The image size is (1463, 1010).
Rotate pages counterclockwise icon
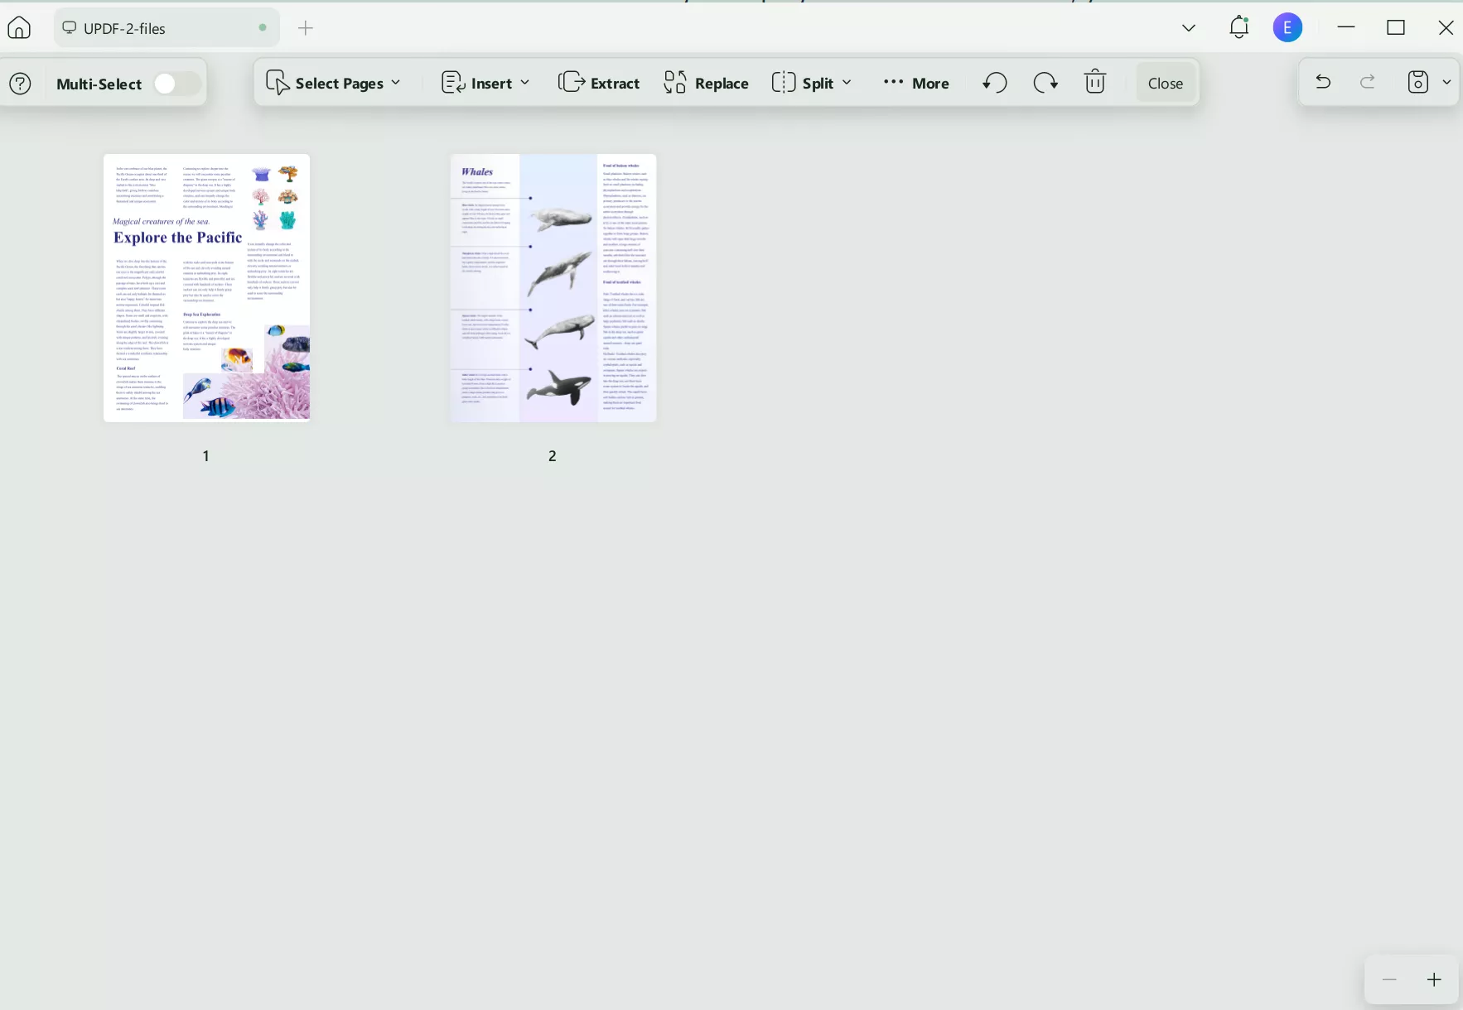(x=995, y=83)
